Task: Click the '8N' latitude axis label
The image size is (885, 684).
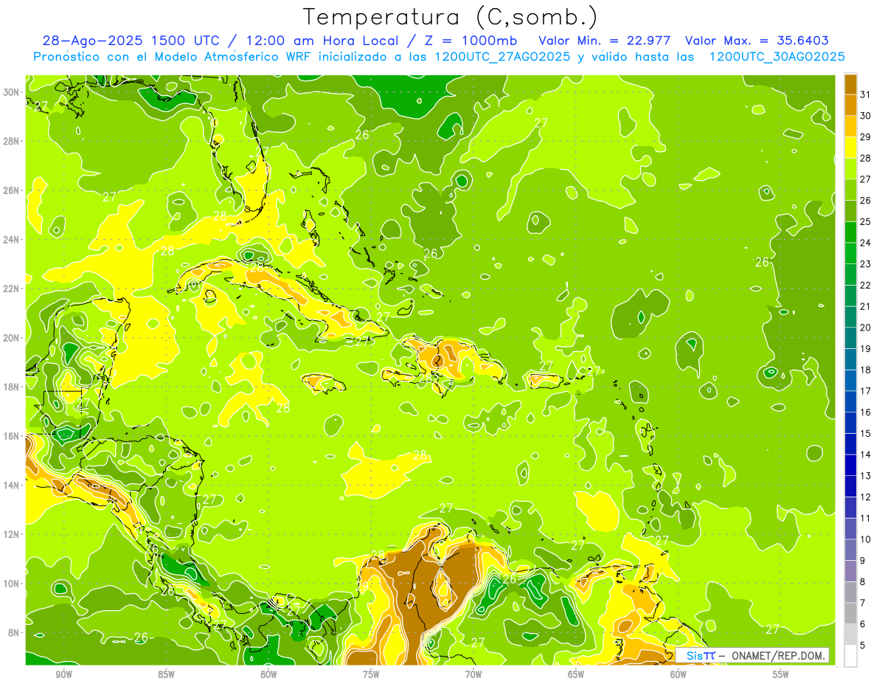Action: tap(15, 633)
